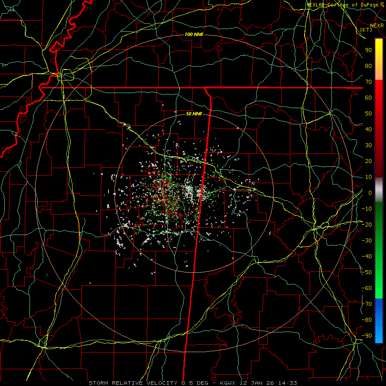Image resolution: width=386 pixels, height=386 pixels.
Task: Select the 10 value on the velocity scale
Action: (368, 177)
